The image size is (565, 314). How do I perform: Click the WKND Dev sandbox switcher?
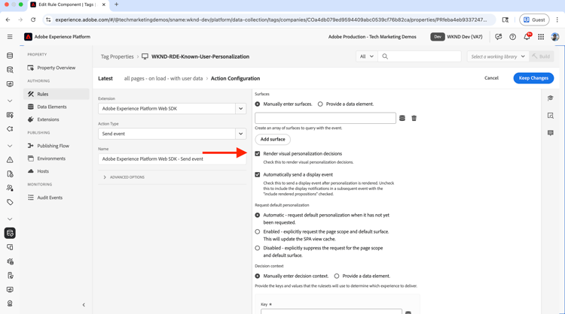[457, 37]
